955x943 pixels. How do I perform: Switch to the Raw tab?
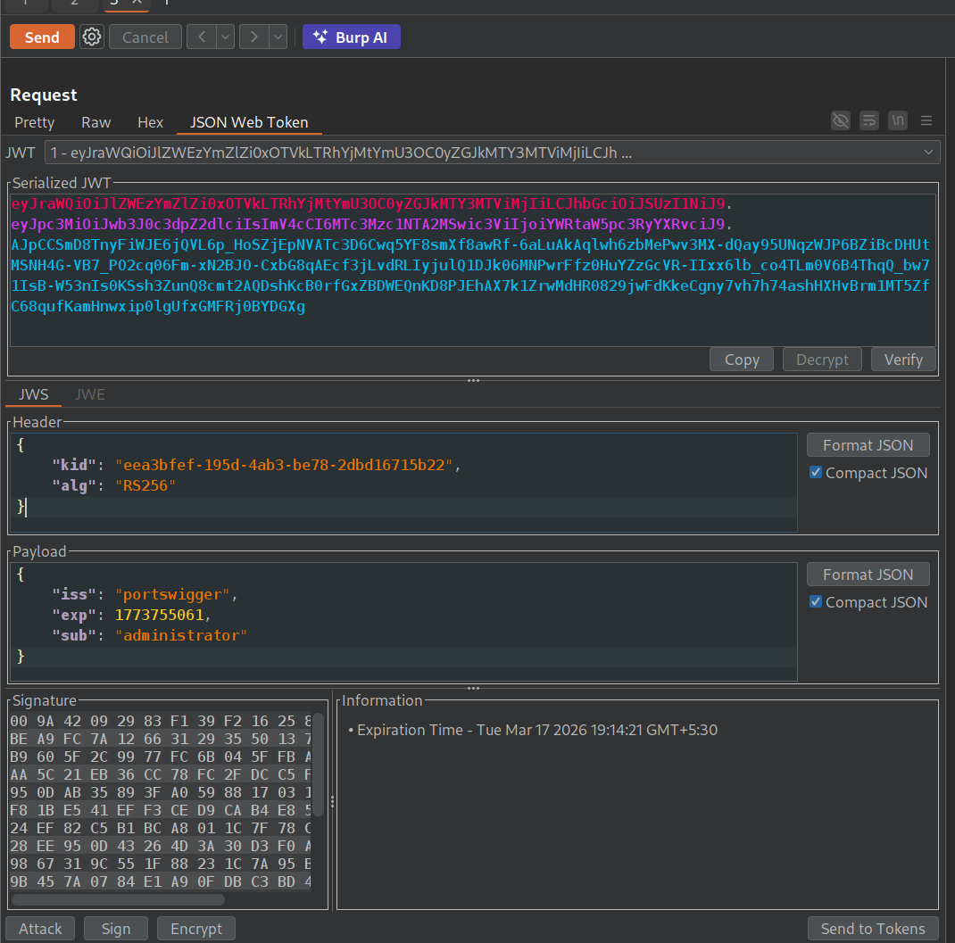pyautogui.click(x=95, y=122)
